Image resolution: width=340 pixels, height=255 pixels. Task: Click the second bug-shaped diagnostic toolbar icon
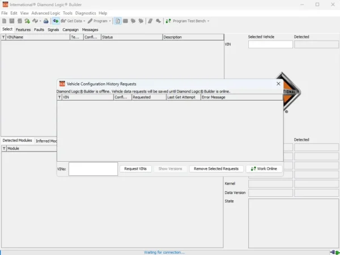click(141, 21)
